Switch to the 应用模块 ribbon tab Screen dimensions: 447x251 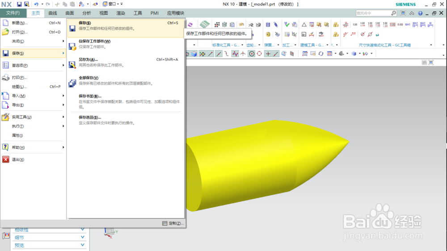[176, 13]
